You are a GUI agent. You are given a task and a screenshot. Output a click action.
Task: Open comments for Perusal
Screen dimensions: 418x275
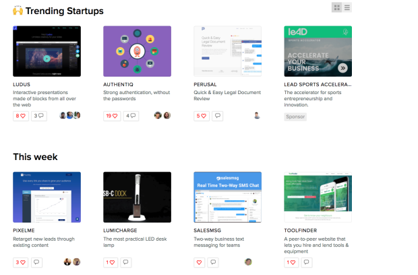click(x=217, y=116)
